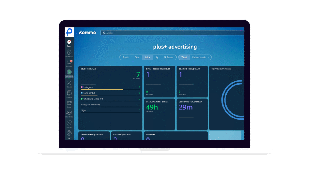Click the calendar icon beside Zaman

click(165, 57)
